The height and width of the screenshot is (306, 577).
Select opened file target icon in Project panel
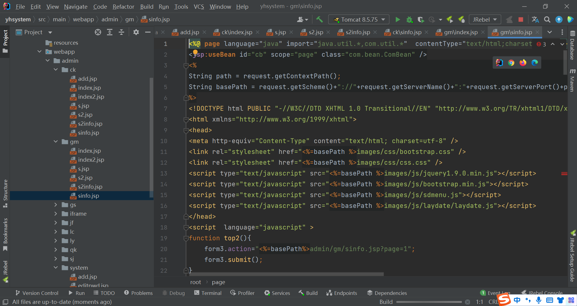[98, 32]
